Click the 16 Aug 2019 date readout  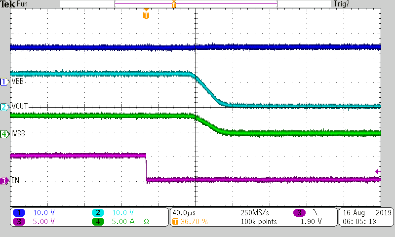click(x=367, y=213)
